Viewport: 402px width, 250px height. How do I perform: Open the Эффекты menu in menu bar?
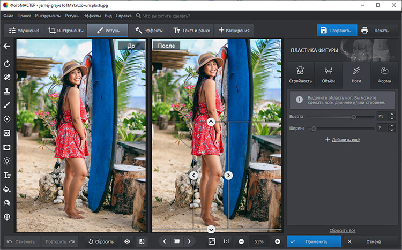(92, 16)
